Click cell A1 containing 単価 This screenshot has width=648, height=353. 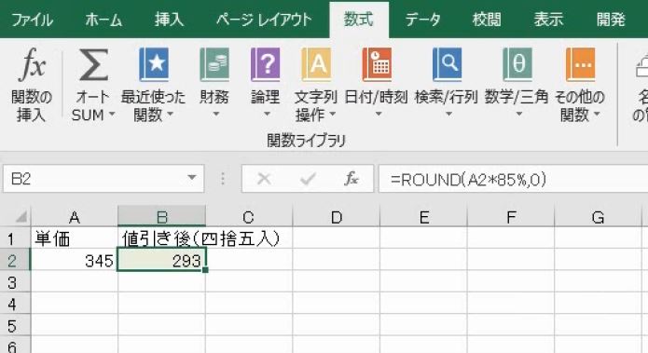(75, 238)
